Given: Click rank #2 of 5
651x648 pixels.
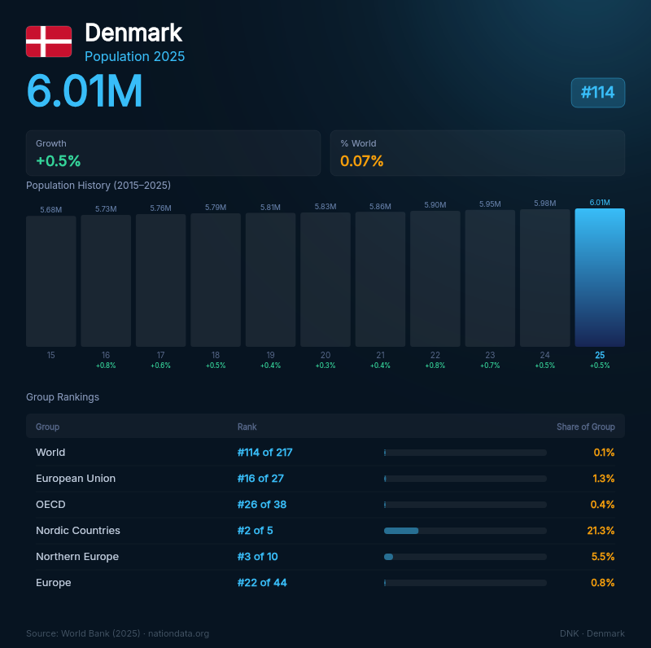Looking at the screenshot, I should coord(255,531).
